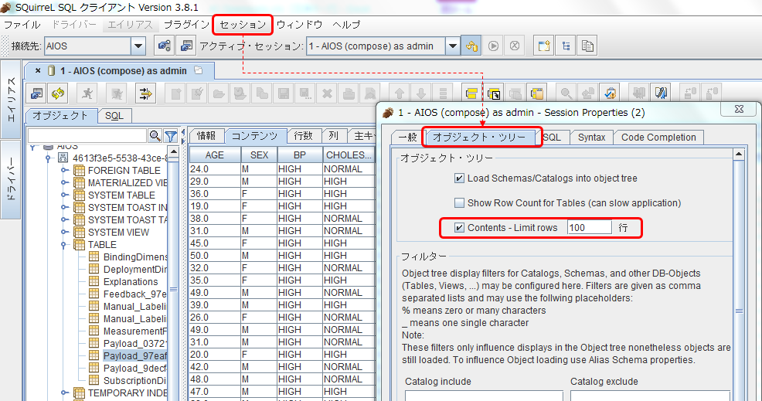Click the running-man Run SQL icon
Viewport: 762px width, 401px height.
(x=87, y=93)
